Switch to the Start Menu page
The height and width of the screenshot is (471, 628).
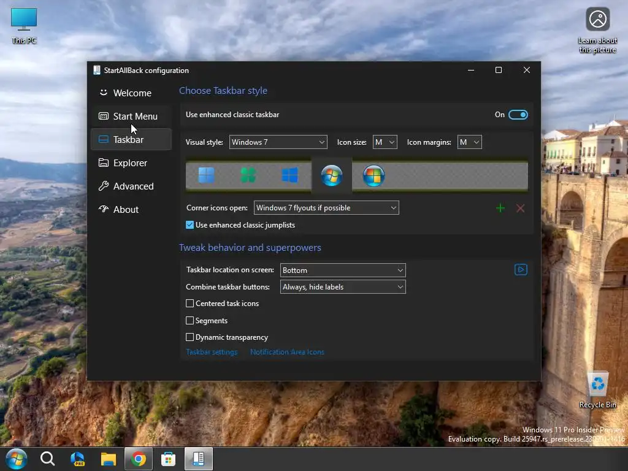[131, 116]
